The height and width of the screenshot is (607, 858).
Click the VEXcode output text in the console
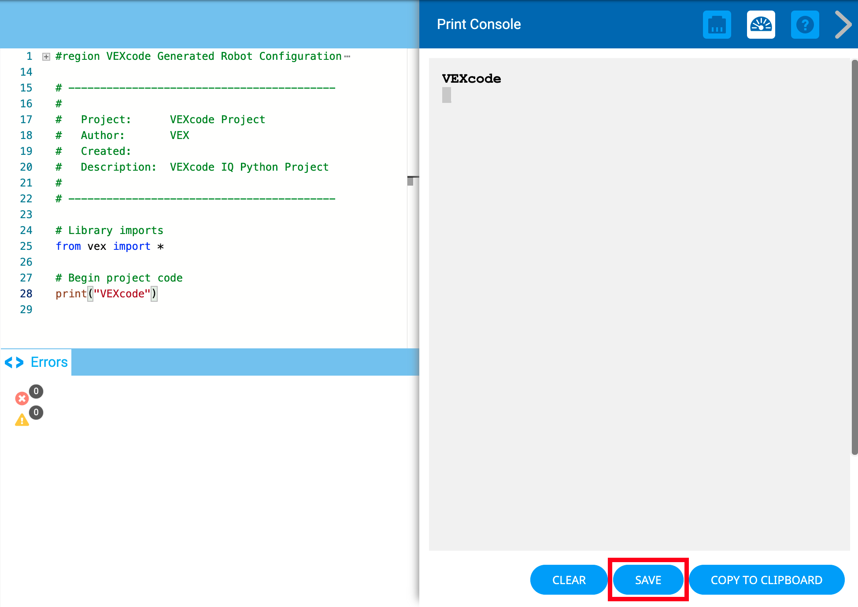pos(471,79)
